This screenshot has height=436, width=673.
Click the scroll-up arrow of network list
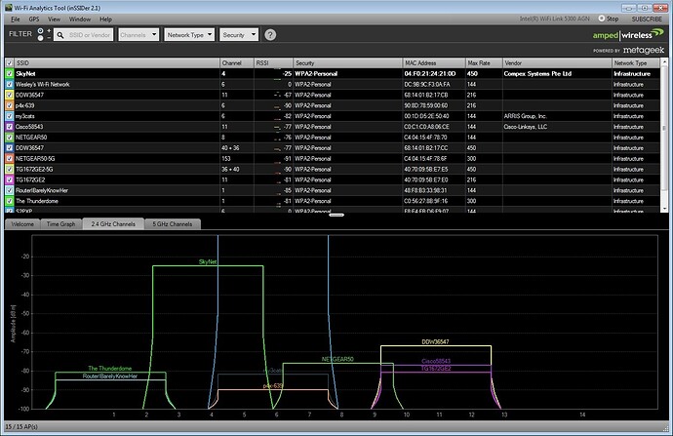pos(665,62)
